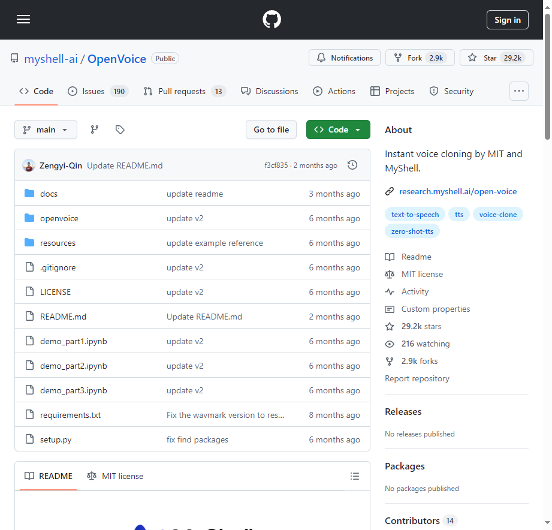Open the README outline list icon

click(x=354, y=476)
